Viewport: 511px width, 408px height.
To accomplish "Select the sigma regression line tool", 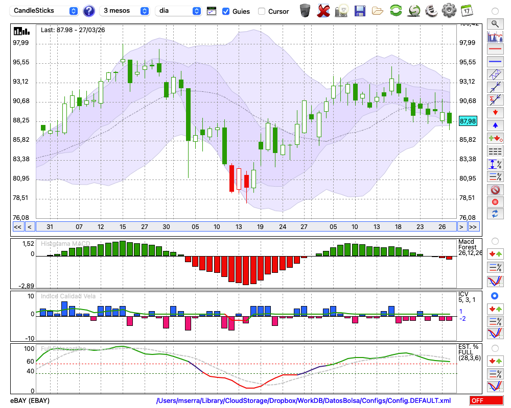I will 495,100.
